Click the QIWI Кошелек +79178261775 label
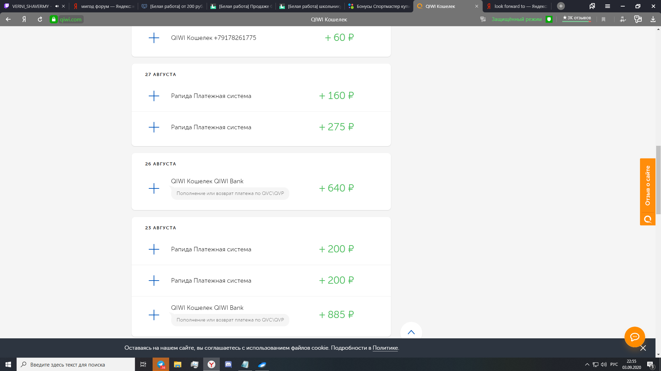The image size is (661, 371). point(214,38)
